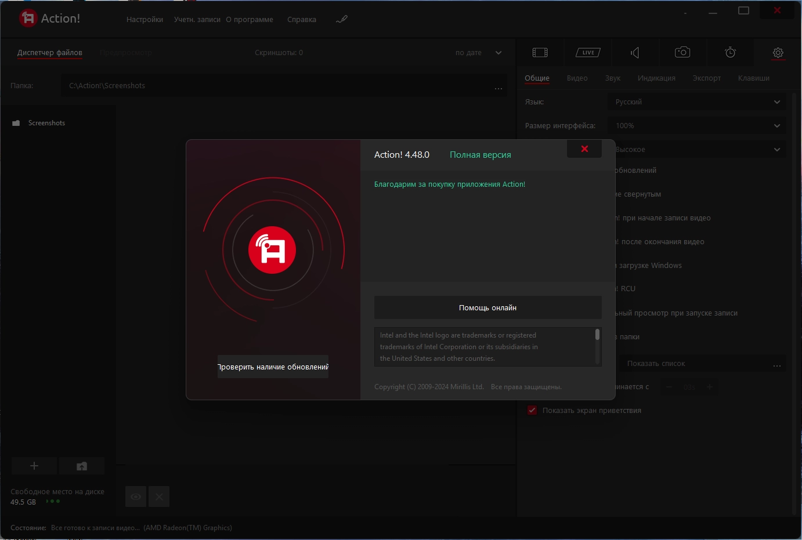Screen dimensions: 802x540
Task: Toggle the show welcome screen checkbox
Action: pyautogui.click(x=532, y=410)
